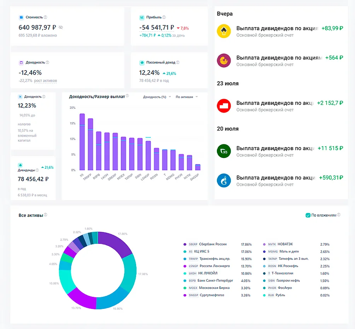Image resolution: width=355 pixels, height=329 pixels.
Task: Click the TRNFP bar in yield chart
Action: click(90, 144)
